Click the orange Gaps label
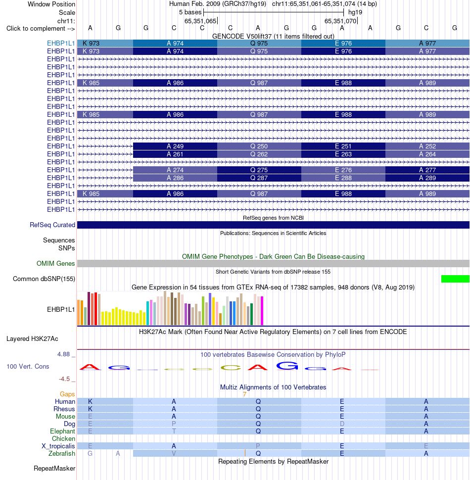The height and width of the screenshot is (480, 470). click(67, 394)
